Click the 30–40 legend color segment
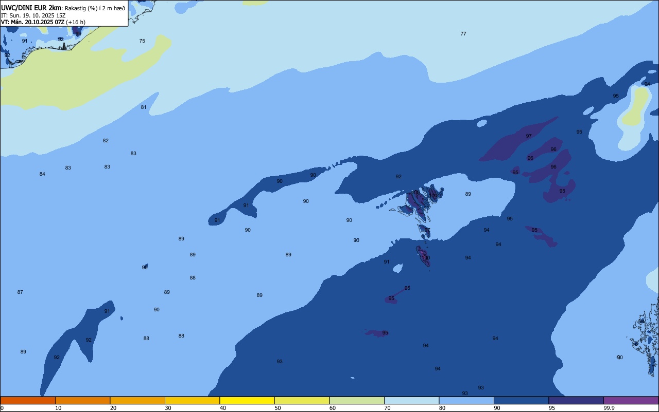659x412 pixels. [192, 400]
